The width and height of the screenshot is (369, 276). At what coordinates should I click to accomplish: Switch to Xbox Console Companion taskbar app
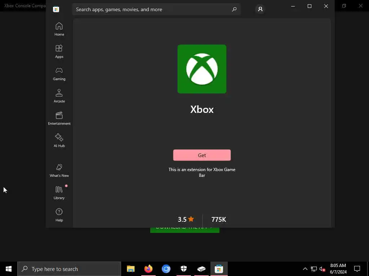[201, 269]
